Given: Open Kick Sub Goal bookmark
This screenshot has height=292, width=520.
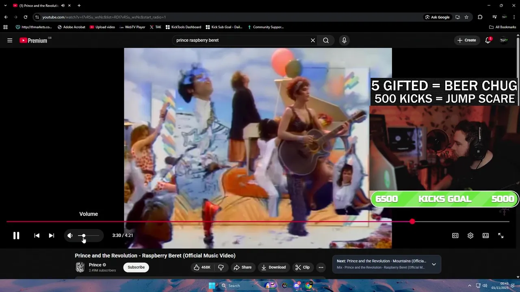Looking at the screenshot, I should point(224,27).
